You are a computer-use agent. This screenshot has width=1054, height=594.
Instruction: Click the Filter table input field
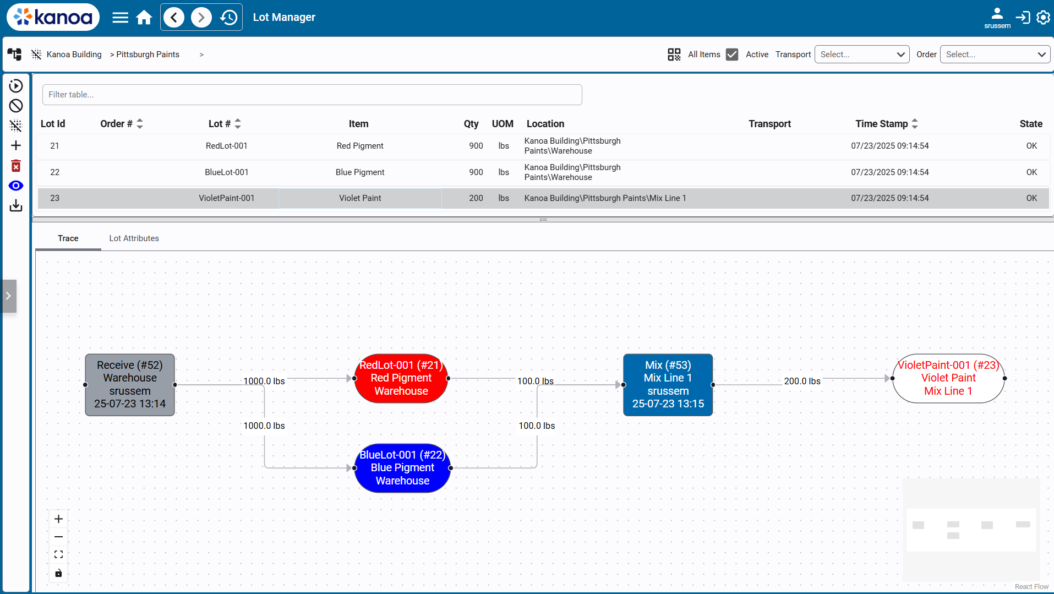pyautogui.click(x=312, y=95)
